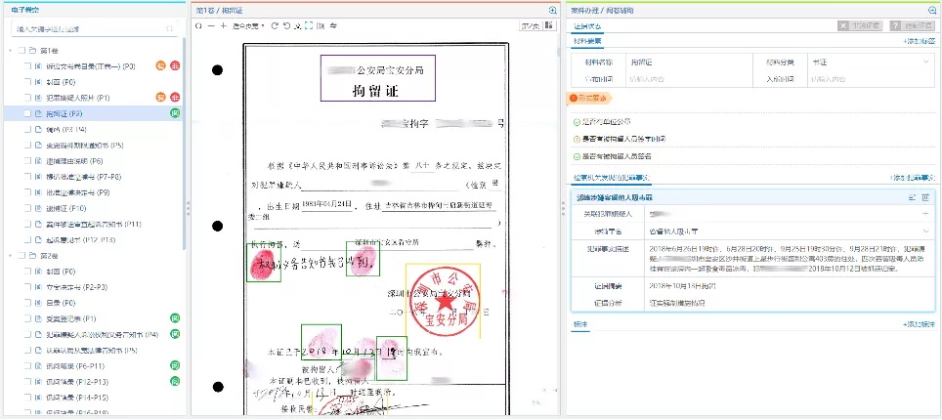Click the zoom out minus icon
942x420 pixels.
tap(210, 25)
